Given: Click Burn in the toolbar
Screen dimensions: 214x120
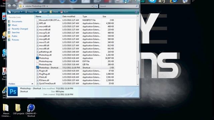Looking at the screenshot, I should point(64,12).
